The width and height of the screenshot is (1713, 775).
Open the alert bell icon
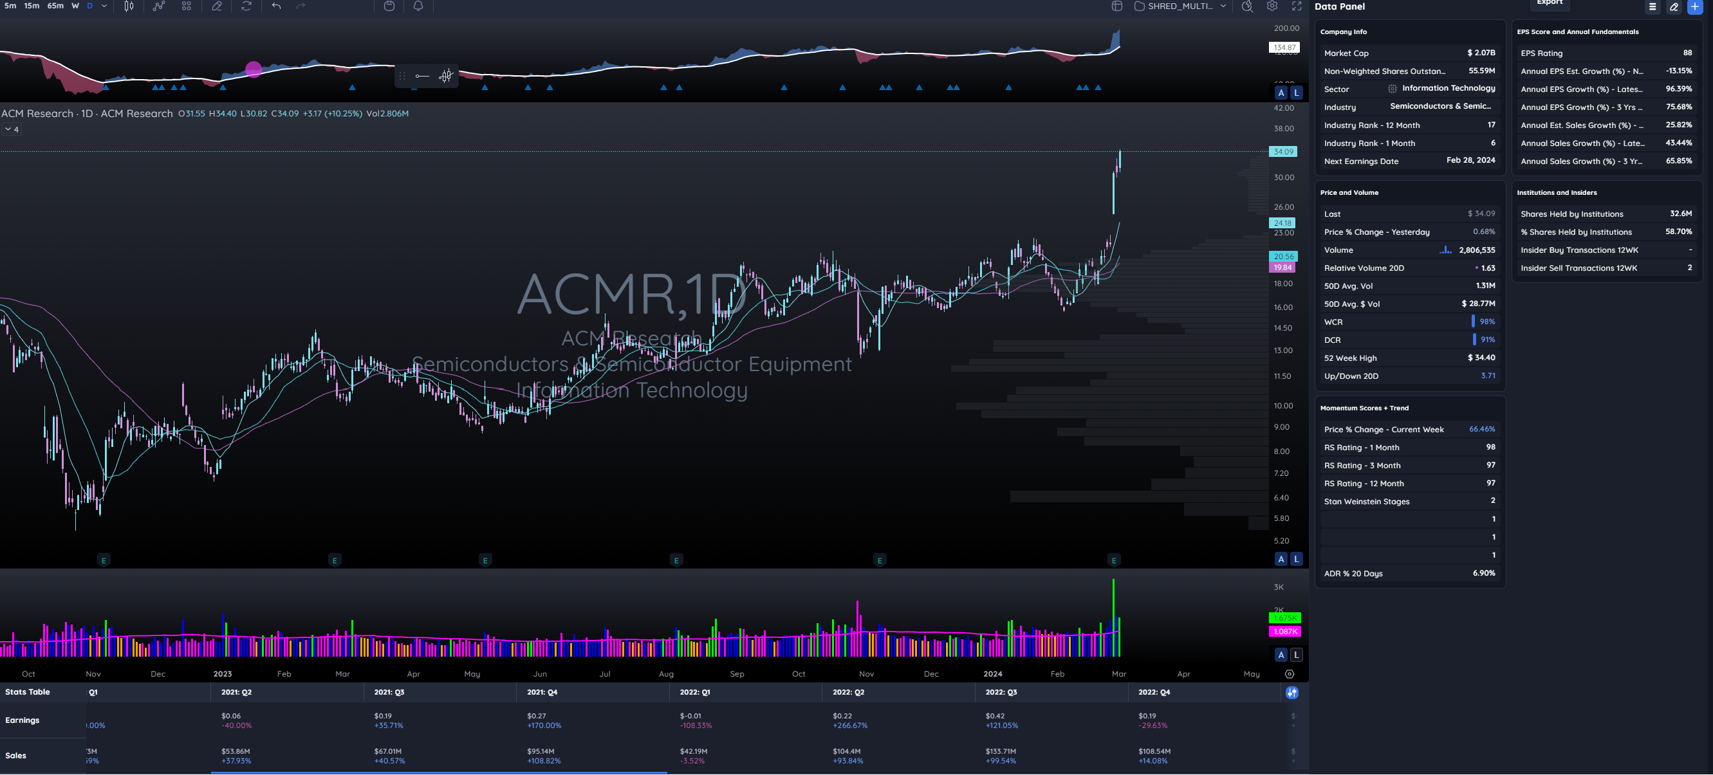click(x=418, y=6)
